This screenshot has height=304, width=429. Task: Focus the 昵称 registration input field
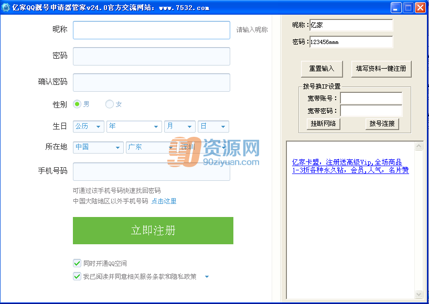[151, 30]
